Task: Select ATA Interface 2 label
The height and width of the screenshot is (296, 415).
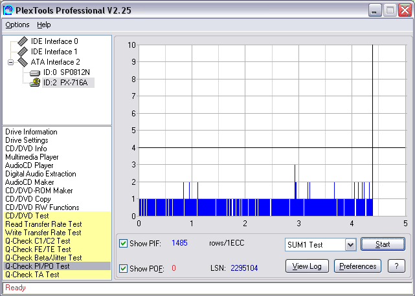Action: coord(55,62)
